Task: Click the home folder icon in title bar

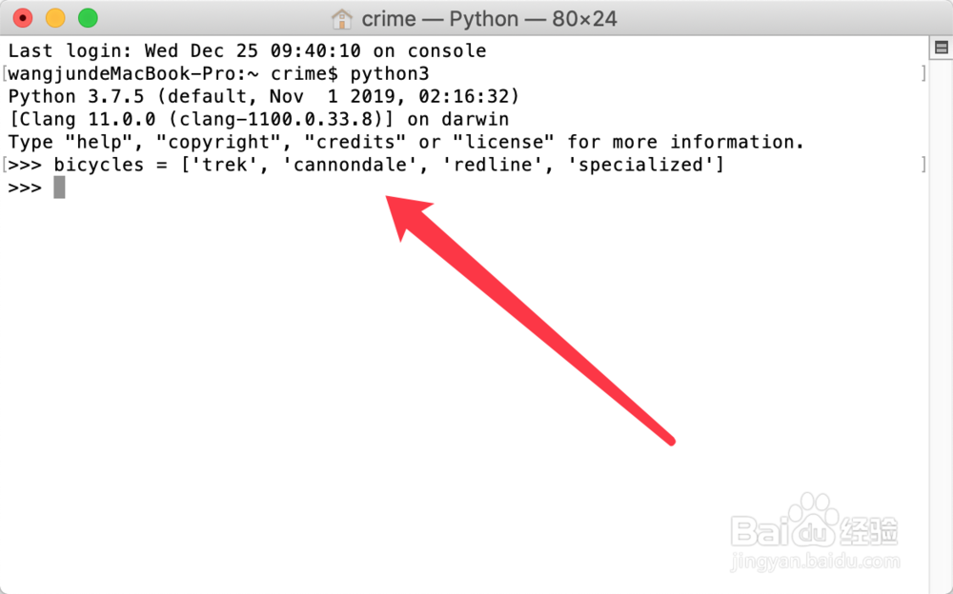Action: [341, 19]
